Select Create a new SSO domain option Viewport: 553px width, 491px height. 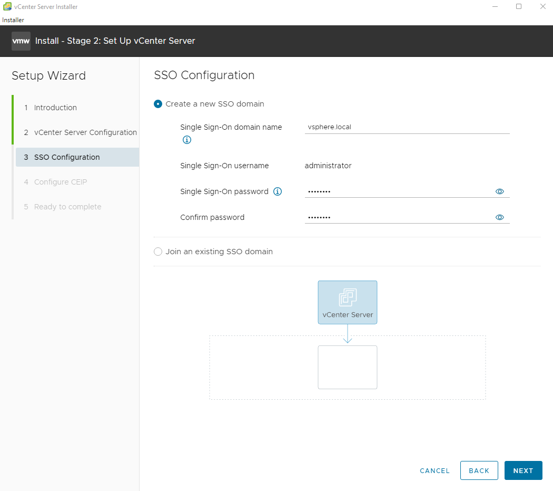click(158, 104)
